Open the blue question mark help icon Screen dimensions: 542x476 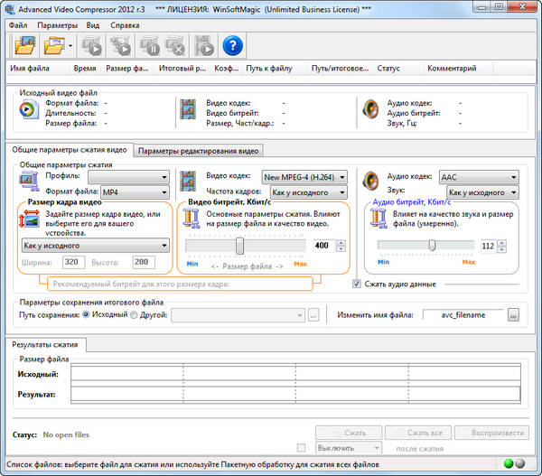[233, 45]
